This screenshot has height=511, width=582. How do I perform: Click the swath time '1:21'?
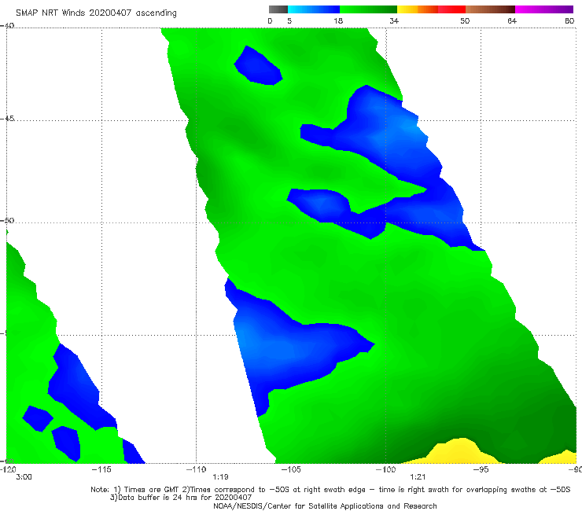click(x=418, y=477)
